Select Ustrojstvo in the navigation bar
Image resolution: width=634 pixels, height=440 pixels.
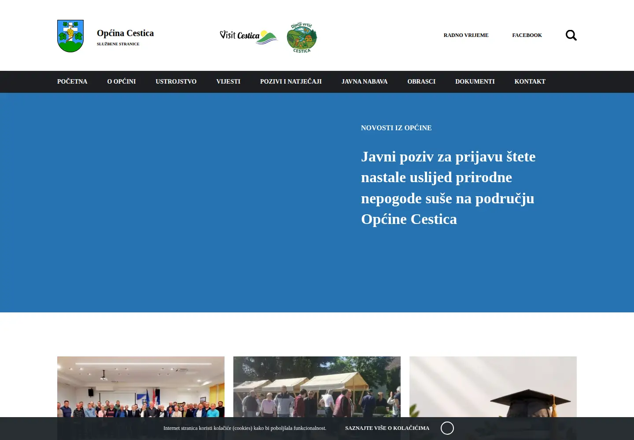[x=176, y=81]
